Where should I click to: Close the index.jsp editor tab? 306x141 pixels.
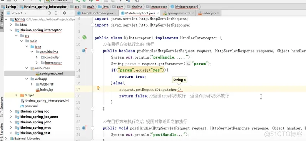point(218,13)
